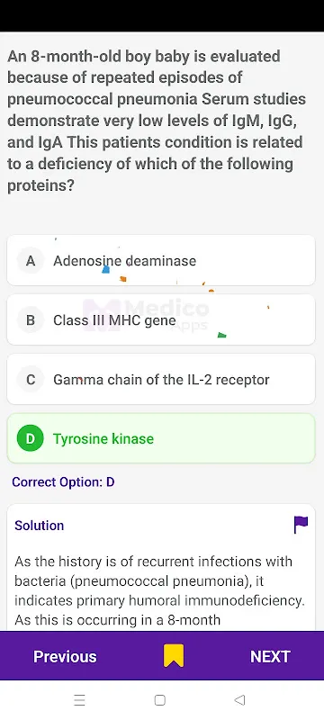Tap the Android back triangle icon
The width and height of the screenshot is (324, 720).
(x=239, y=700)
